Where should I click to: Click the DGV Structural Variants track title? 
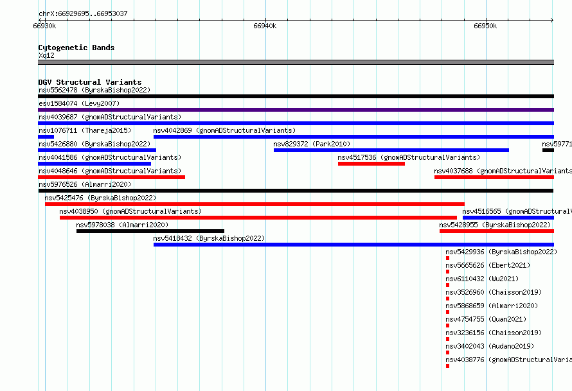coord(90,82)
